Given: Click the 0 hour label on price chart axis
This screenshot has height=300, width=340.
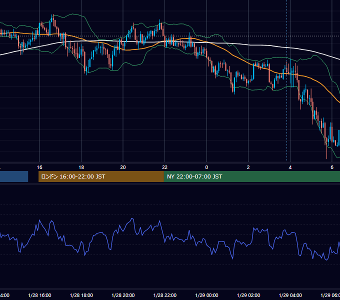Looking at the screenshot, I should (x=206, y=167).
